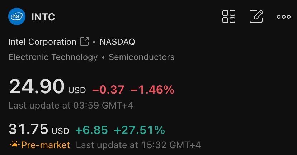Open the grid layout widgets icon
This screenshot has height=155, width=297.
(x=228, y=16)
